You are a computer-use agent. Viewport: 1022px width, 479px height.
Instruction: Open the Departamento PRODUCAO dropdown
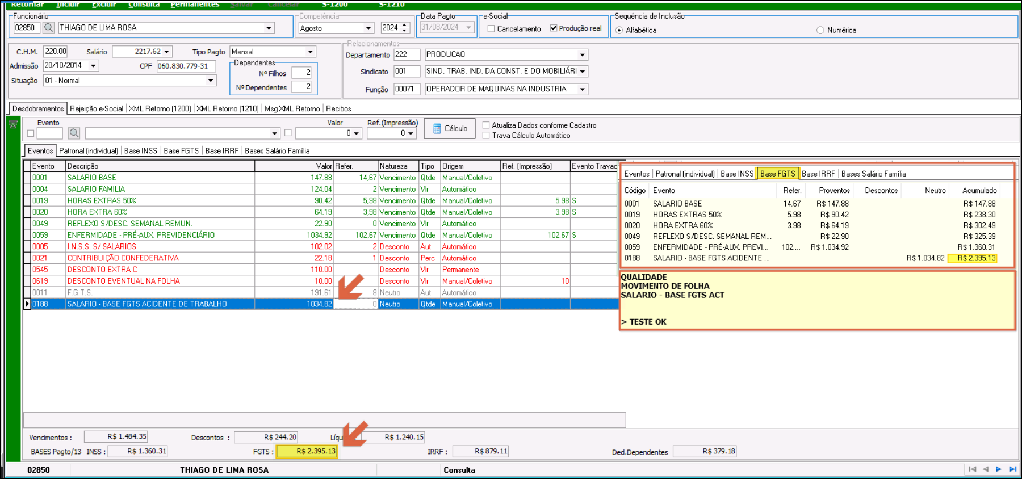point(582,55)
